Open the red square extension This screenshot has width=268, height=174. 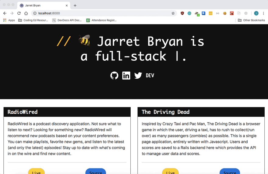pos(232,13)
